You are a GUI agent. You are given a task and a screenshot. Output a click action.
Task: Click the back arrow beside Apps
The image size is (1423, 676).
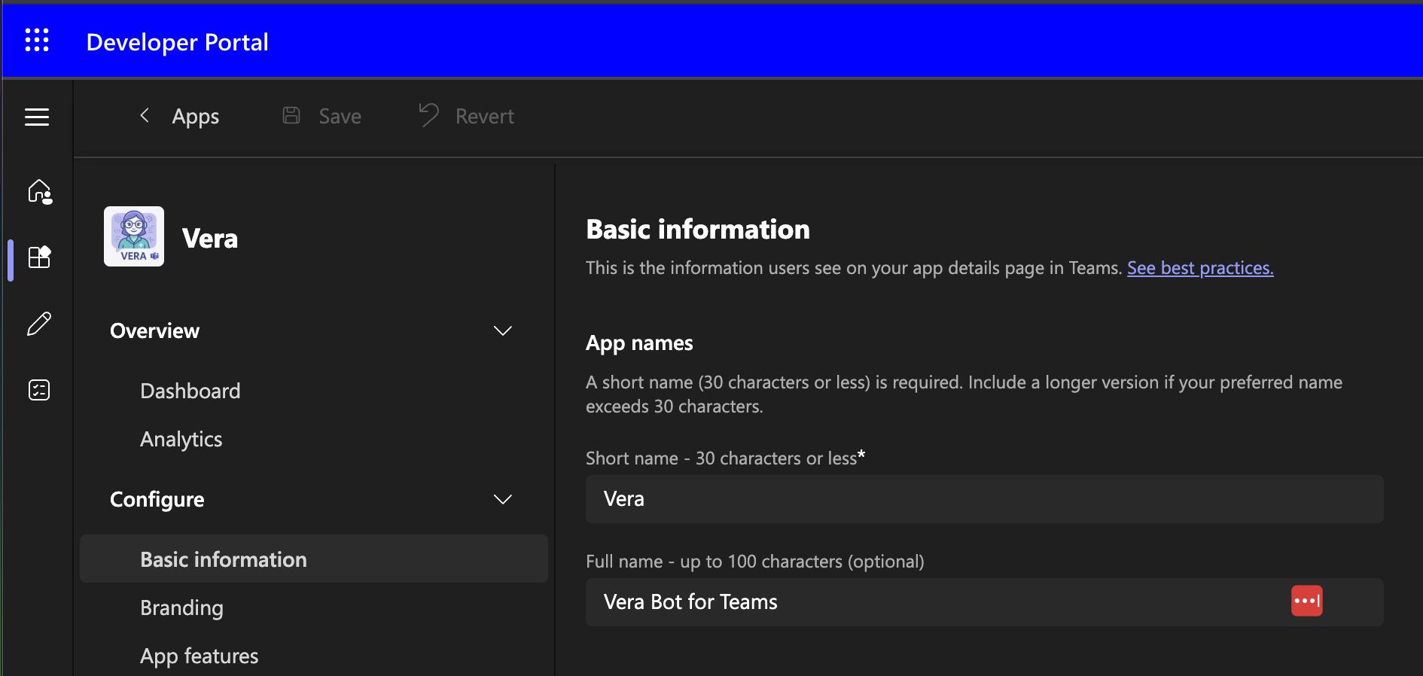coord(145,115)
